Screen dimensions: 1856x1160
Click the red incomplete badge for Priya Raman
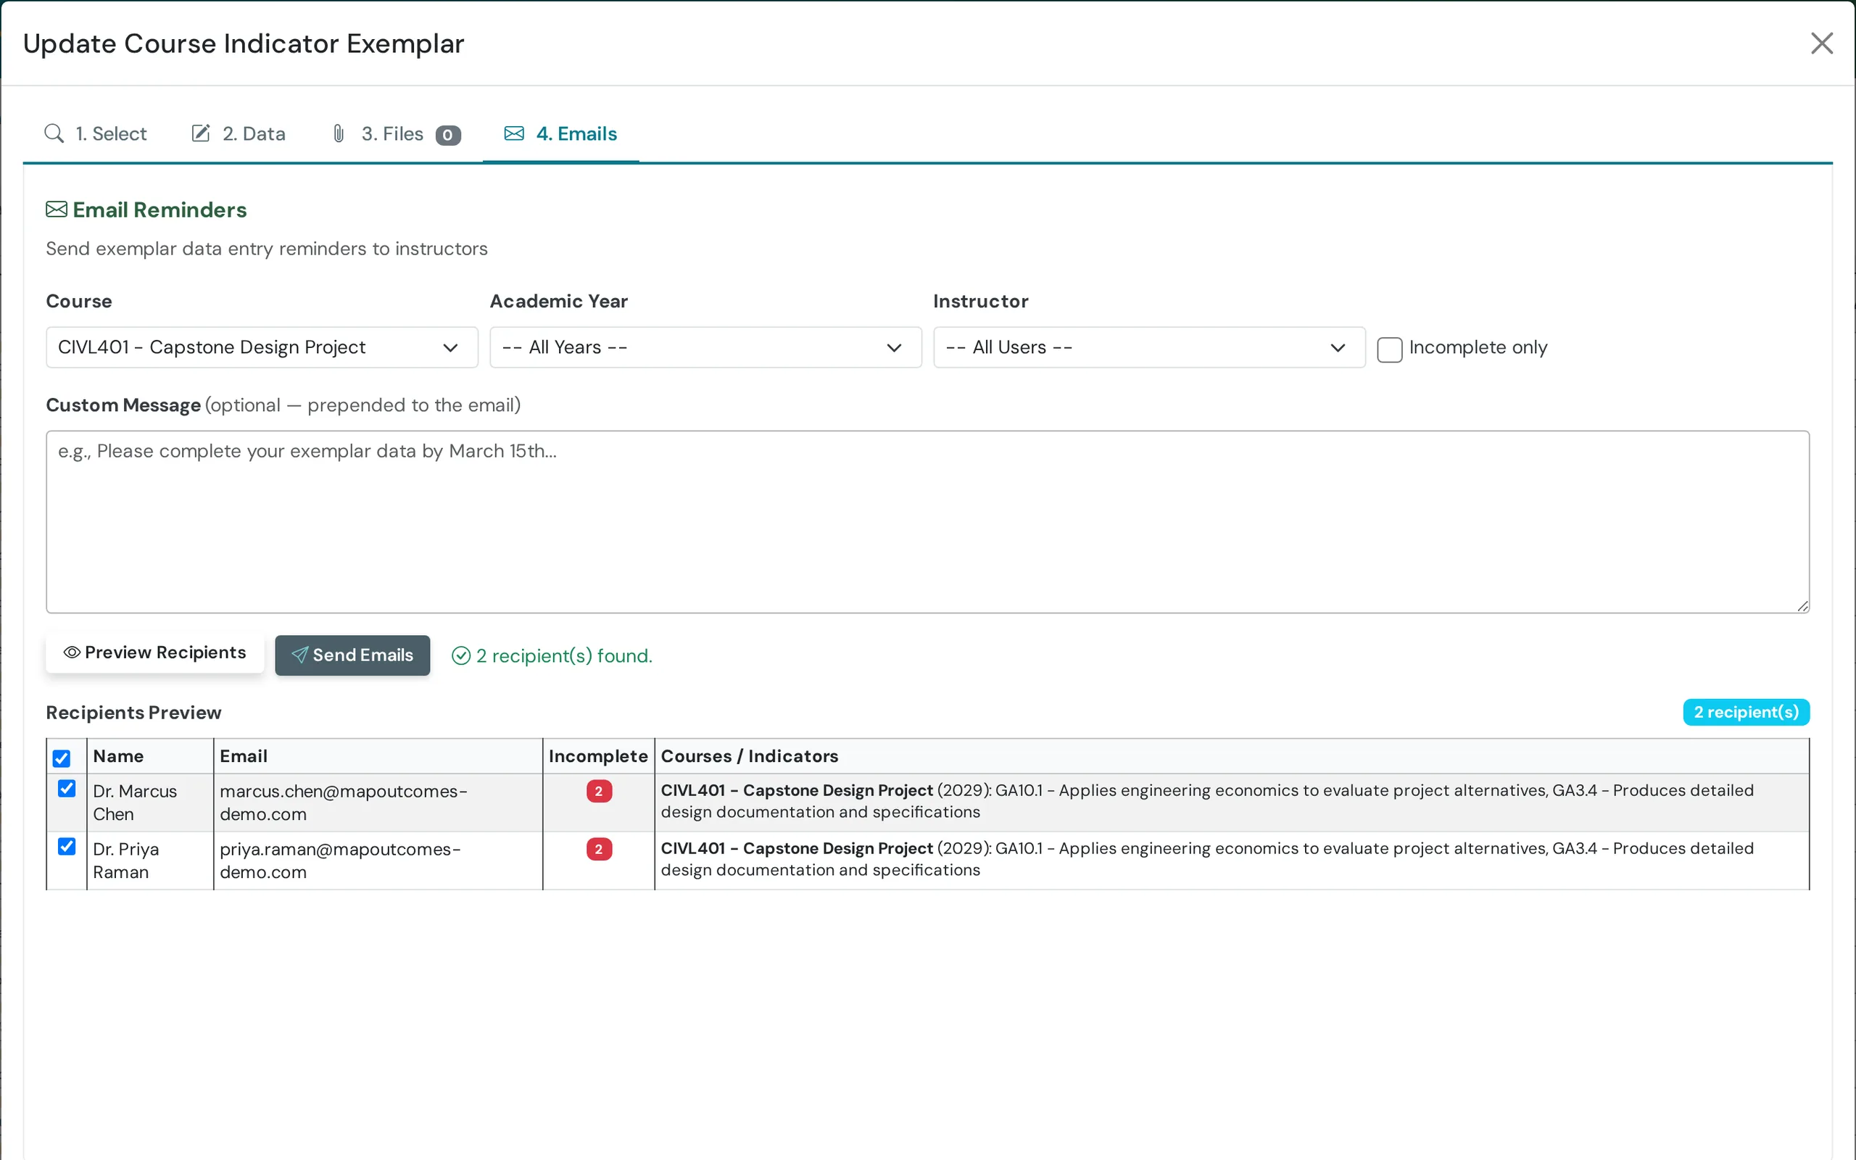click(x=599, y=849)
